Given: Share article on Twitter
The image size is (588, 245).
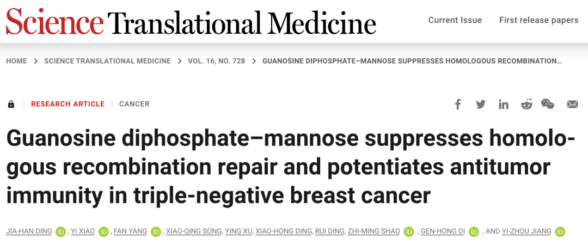Looking at the screenshot, I should coord(481,105).
